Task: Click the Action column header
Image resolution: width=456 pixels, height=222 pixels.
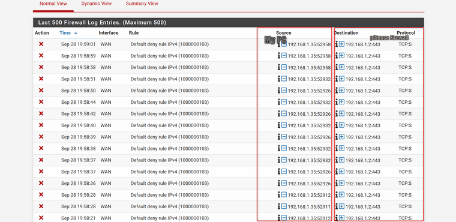Action: 42,33
